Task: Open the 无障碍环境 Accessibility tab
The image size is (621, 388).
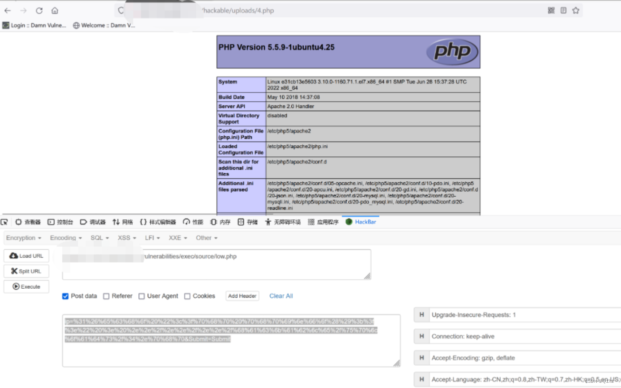Action: pyautogui.click(x=283, y=222)
